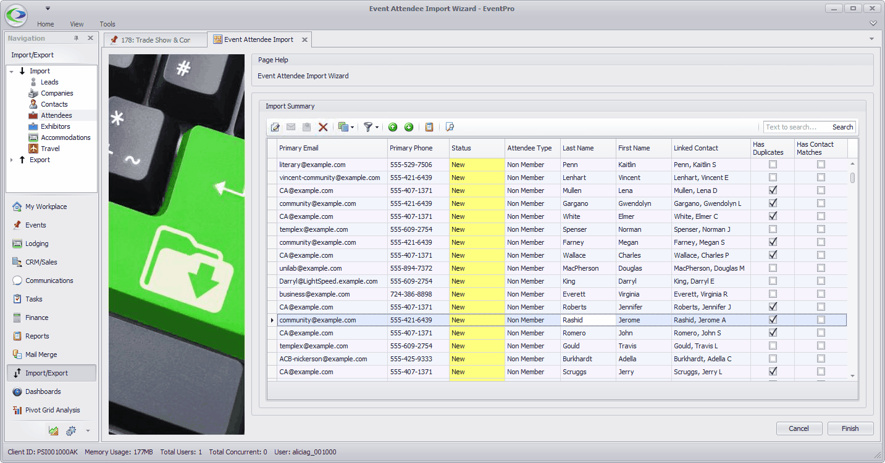Click the edit record toolbar icon
This screenshot has height=463, width=885.
[x=275, y=127]
